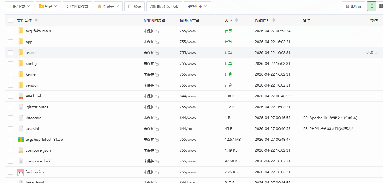Click the 404.html file icon

(21, 96)
